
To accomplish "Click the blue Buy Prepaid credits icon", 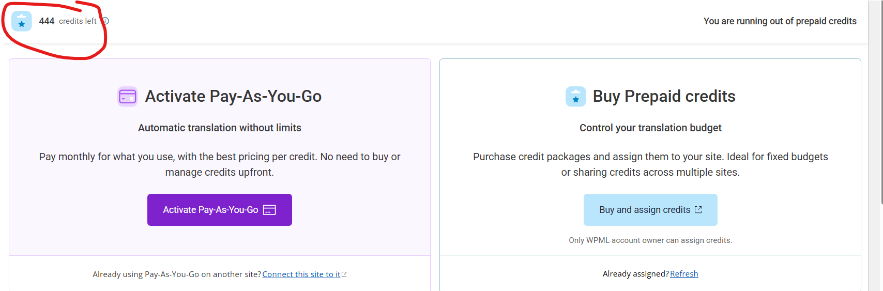I will [x=575, y=97].
